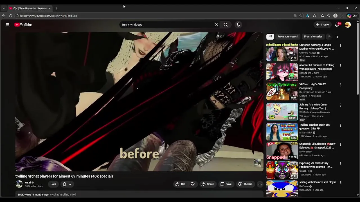Screen dimensions: 360x202
Task: Open Luigi's CRAZY Conspiracy thumbnail
Action: click(x=282, y=91)
